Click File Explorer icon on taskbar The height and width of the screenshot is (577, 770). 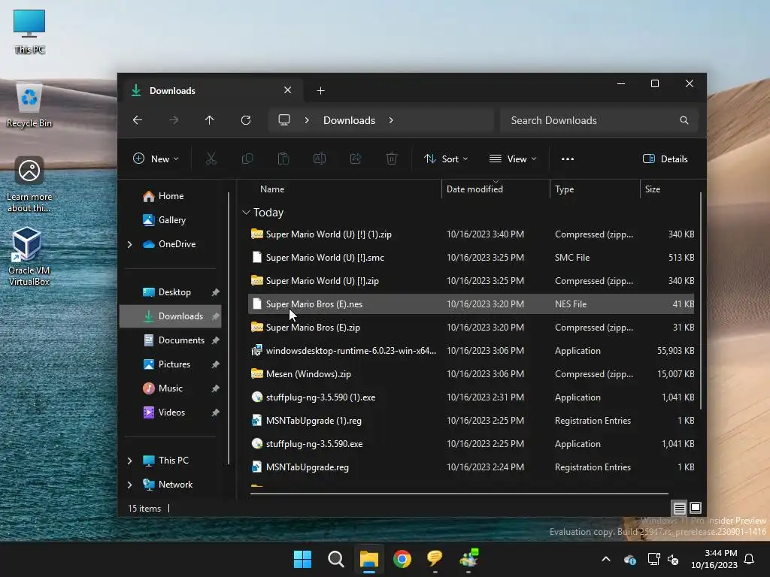368,559
